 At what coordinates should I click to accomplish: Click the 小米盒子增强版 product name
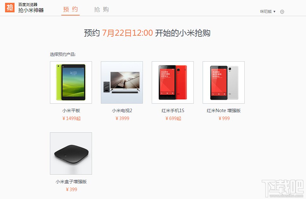pyautogui.click(x=71, y=182)
